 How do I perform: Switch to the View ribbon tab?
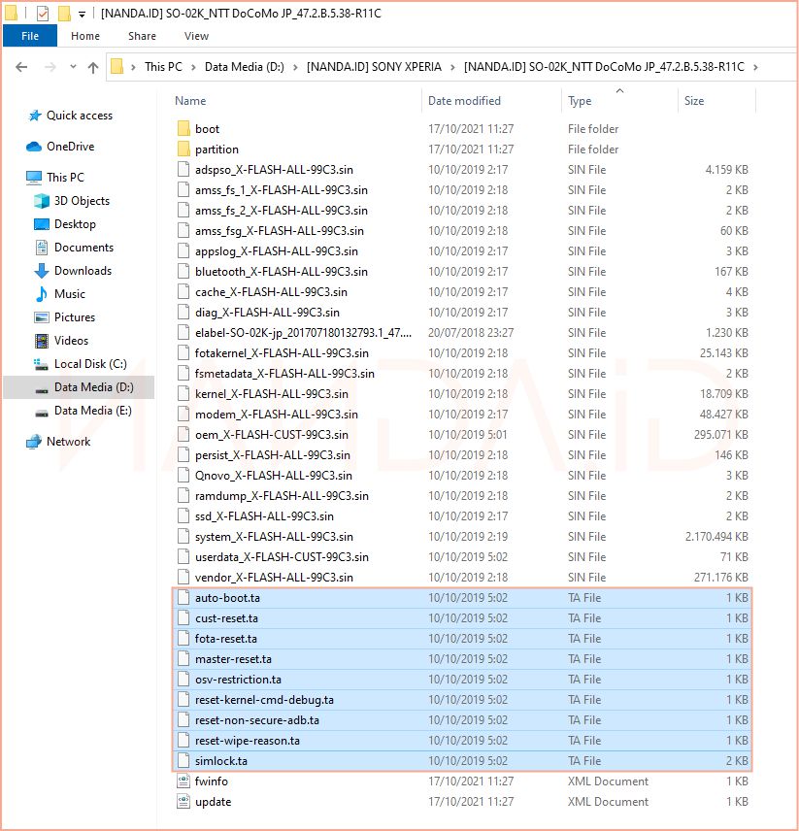click(196, 36)
